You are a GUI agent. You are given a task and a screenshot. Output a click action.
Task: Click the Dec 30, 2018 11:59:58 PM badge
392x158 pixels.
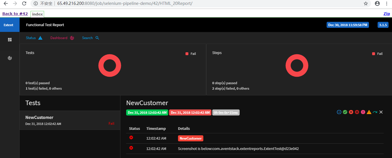click(x=348, y=25)
